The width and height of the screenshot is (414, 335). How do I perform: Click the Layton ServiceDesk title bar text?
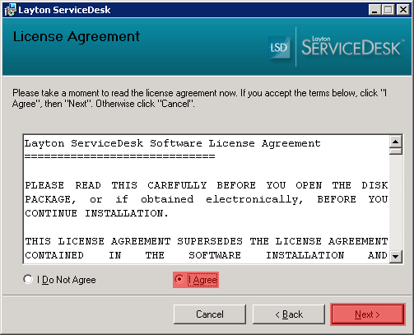click(64, 10)
